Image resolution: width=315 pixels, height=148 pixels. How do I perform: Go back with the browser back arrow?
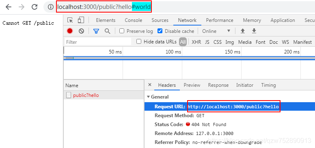pos(8,7)
